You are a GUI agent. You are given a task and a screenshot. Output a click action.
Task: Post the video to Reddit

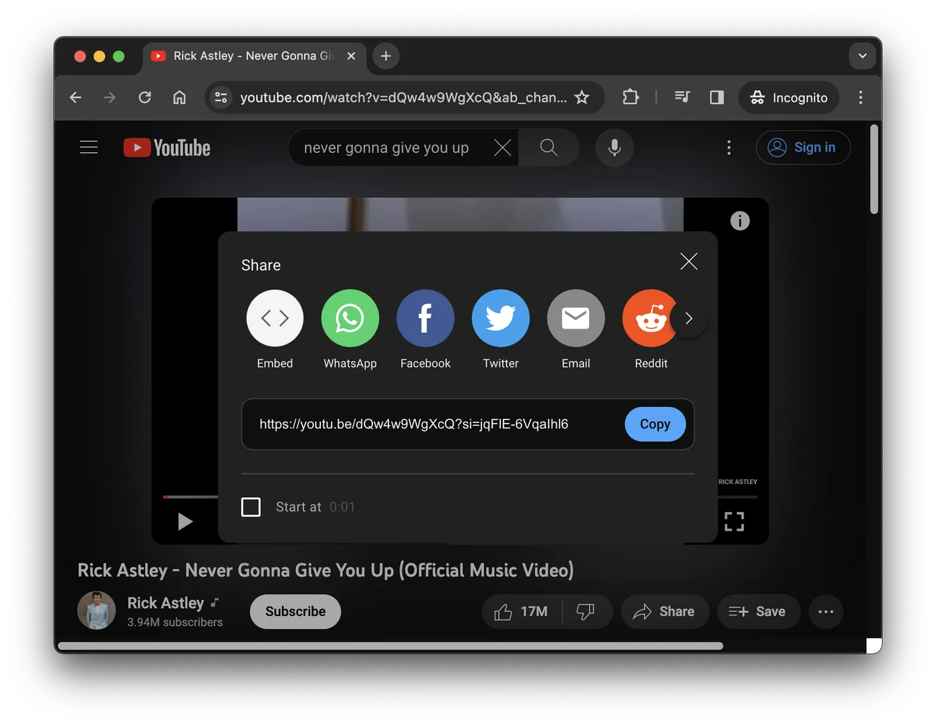point(651,319)
